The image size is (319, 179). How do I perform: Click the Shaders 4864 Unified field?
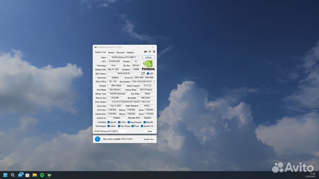[x=116, y=86]
